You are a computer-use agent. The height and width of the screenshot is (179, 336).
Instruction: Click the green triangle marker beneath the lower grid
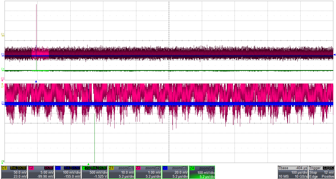coord(88,164)
